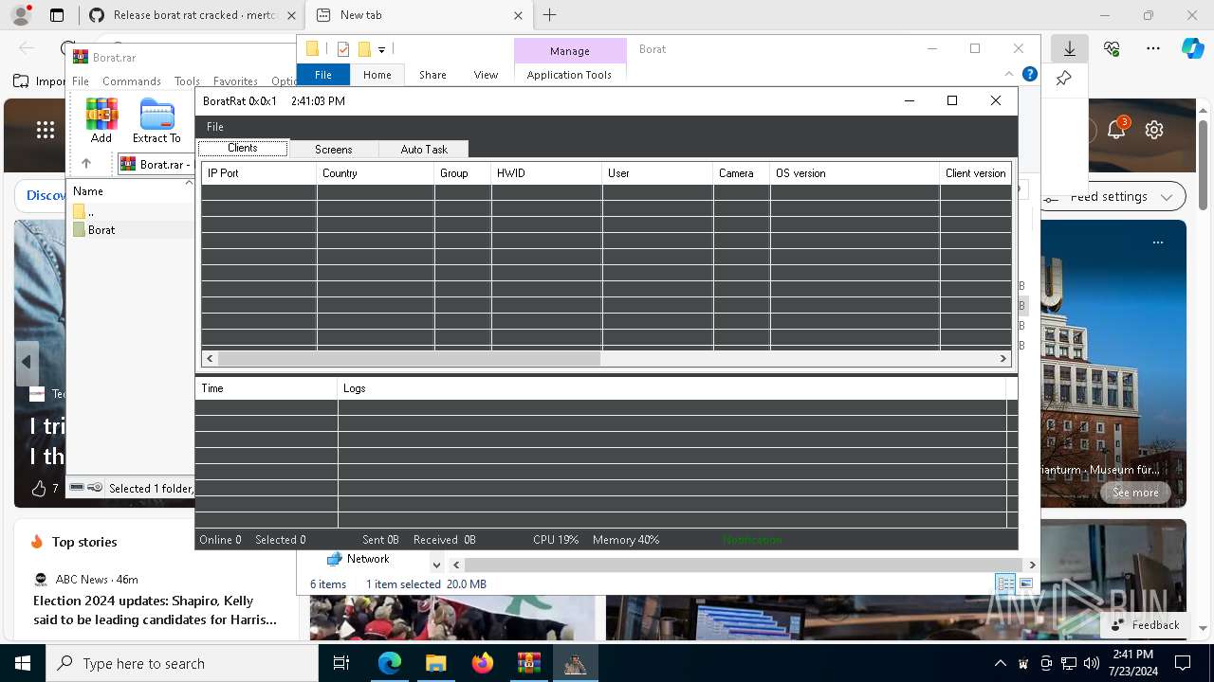Open Edge browser essentials heart icon
1214x682 pixels.
point(1112,48)
